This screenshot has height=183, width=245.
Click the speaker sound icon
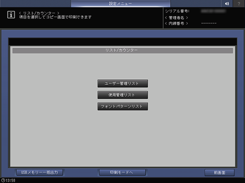coord(227,3)
